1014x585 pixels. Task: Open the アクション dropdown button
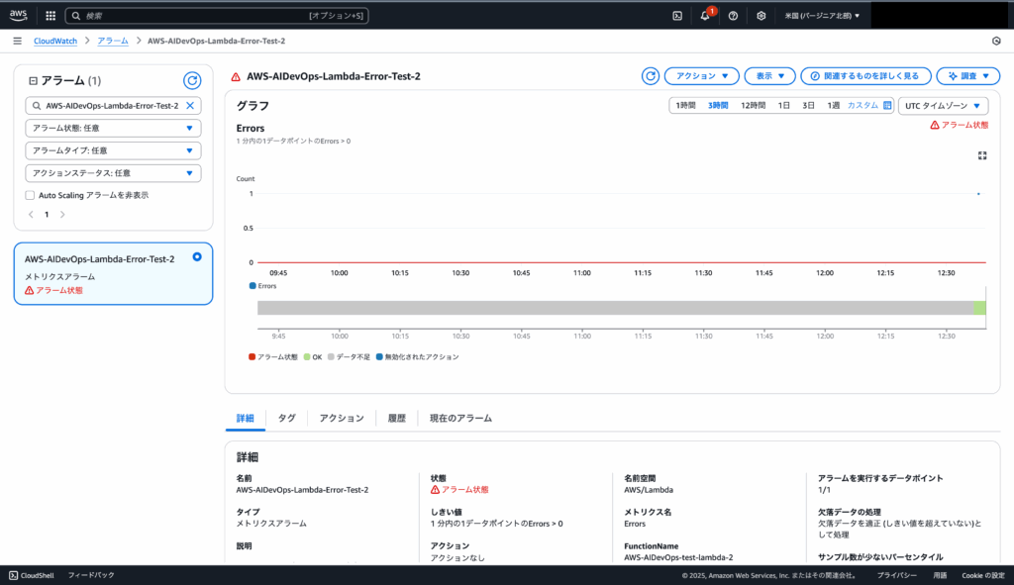click(701, 76)
